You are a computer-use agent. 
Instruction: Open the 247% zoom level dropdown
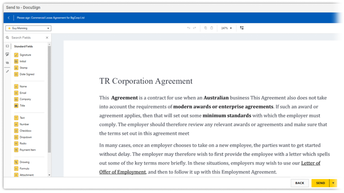tap(226, 28)
